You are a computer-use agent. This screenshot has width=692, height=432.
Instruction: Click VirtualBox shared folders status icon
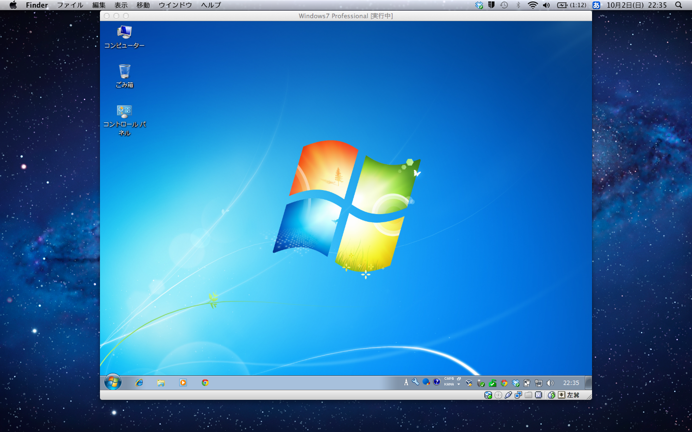529,395
